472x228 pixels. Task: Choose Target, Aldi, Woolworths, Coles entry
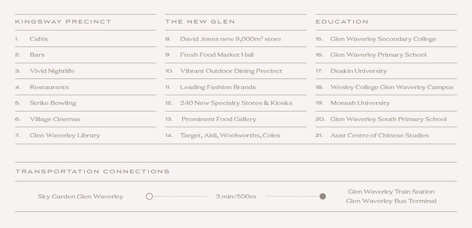pyautogui.click(x=230, y=136)
